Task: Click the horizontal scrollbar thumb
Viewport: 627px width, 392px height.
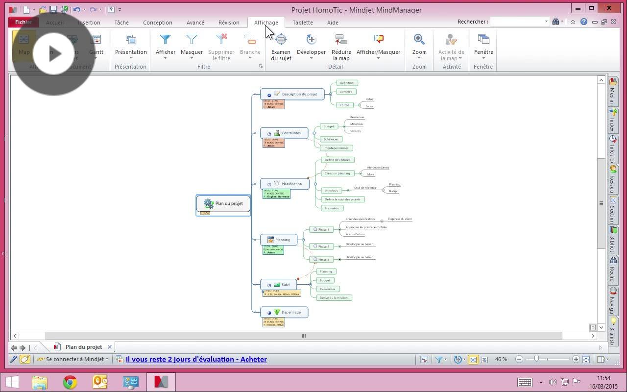Action: [x=304, y=336]
